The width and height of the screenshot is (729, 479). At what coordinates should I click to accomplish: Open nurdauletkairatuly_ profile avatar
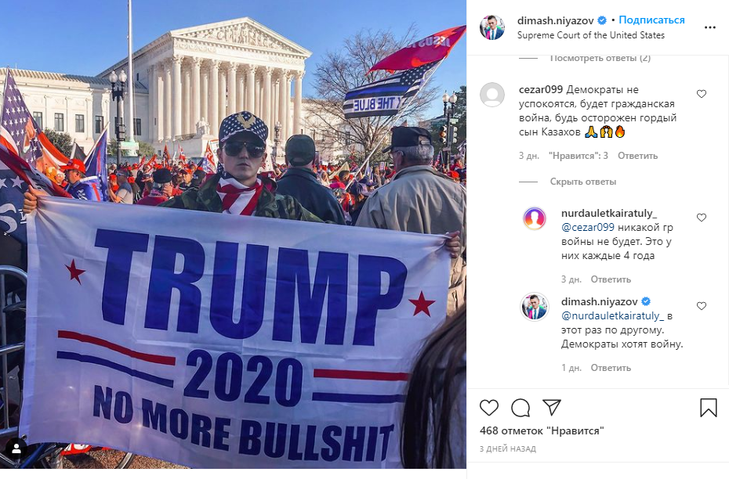coord(535,218)
